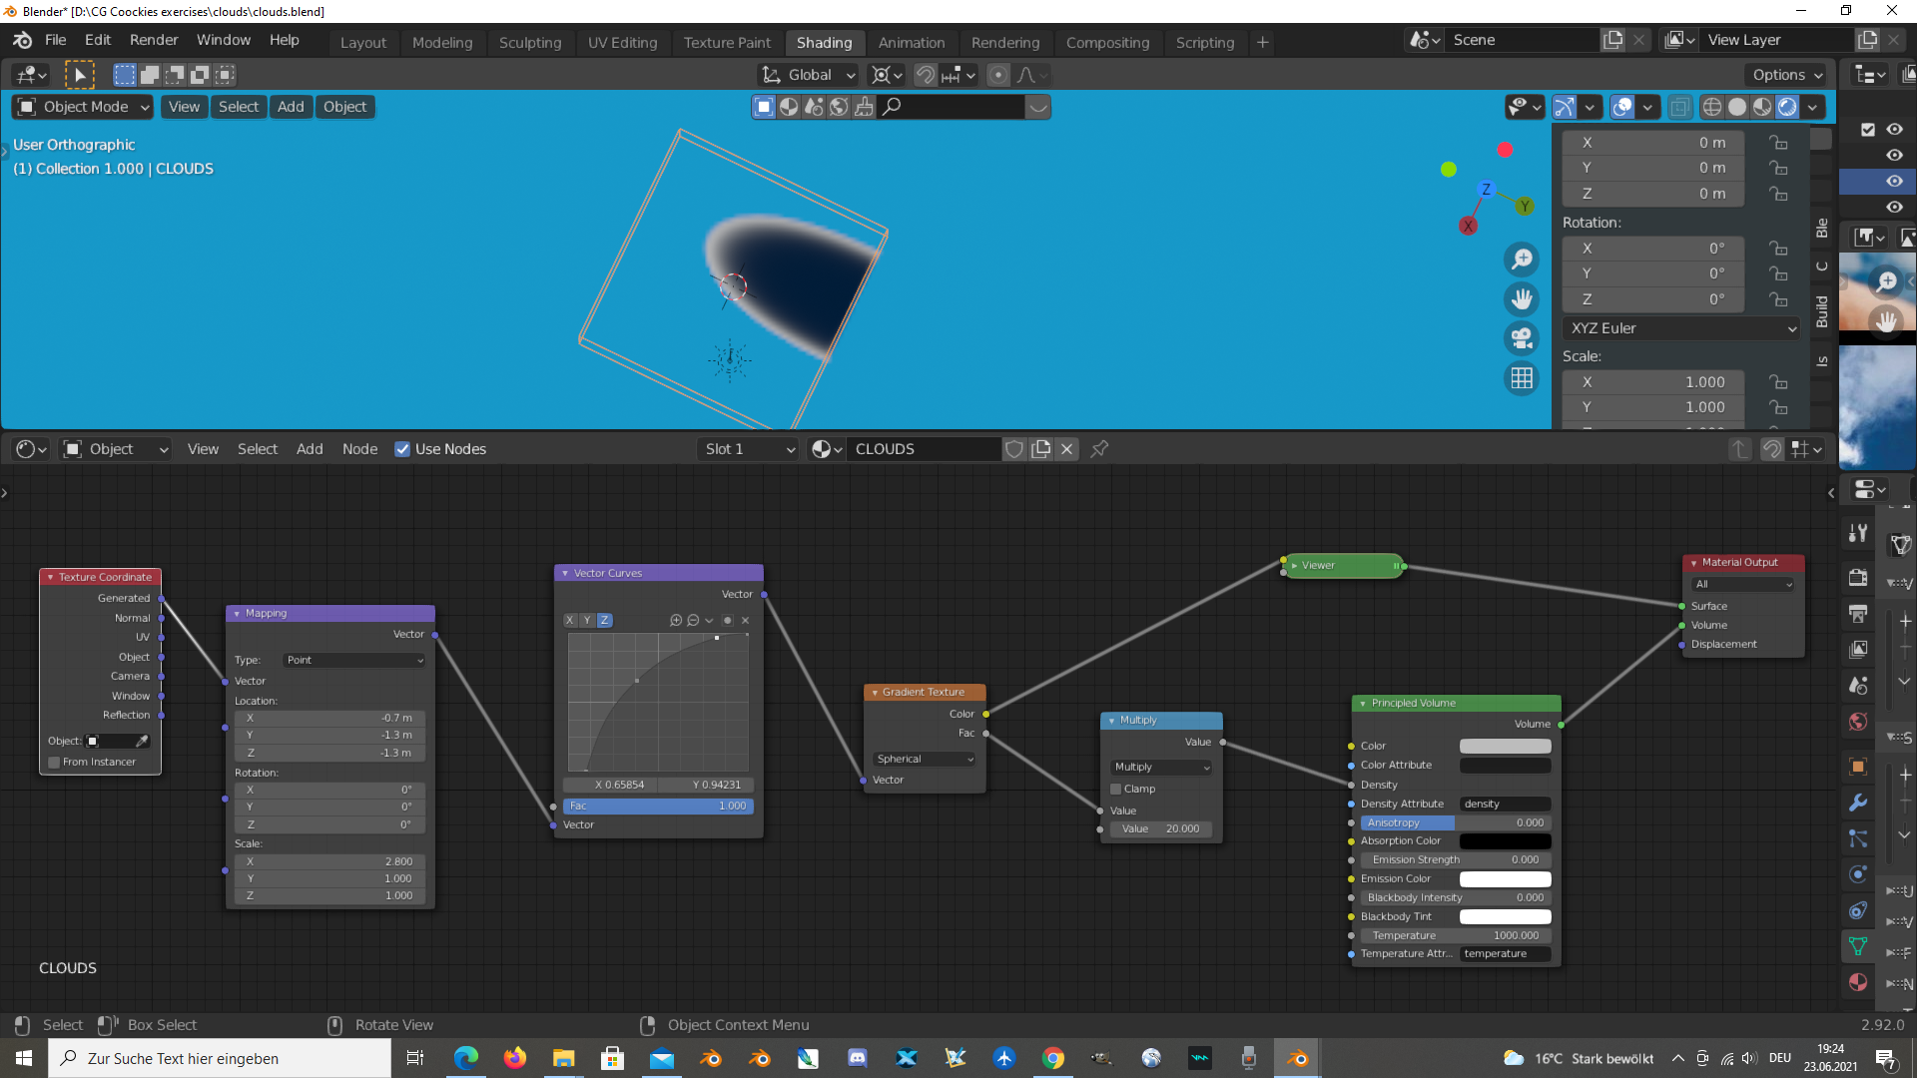Click the Add button in the viewport header
The image size is (1917, 1078).
click(291, 107)
